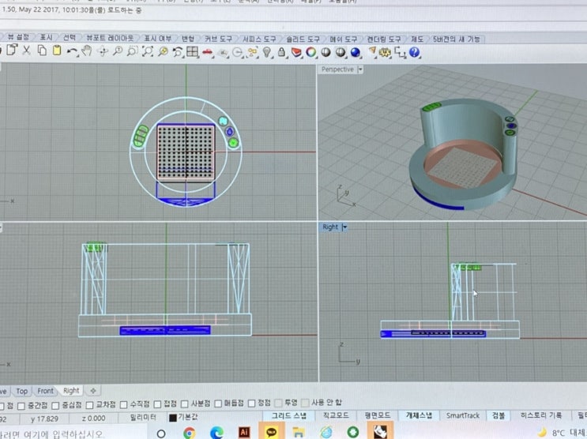This screenshot has width=587, height=439.
Task: Open Help via the blue question mark icon
Action: pyautogui.click(x=415, y=52)
